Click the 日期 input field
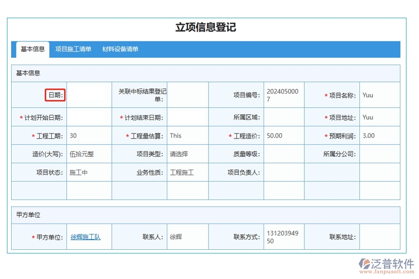The height and width of the screenshot is (279, 419). (x=89, y=95)
